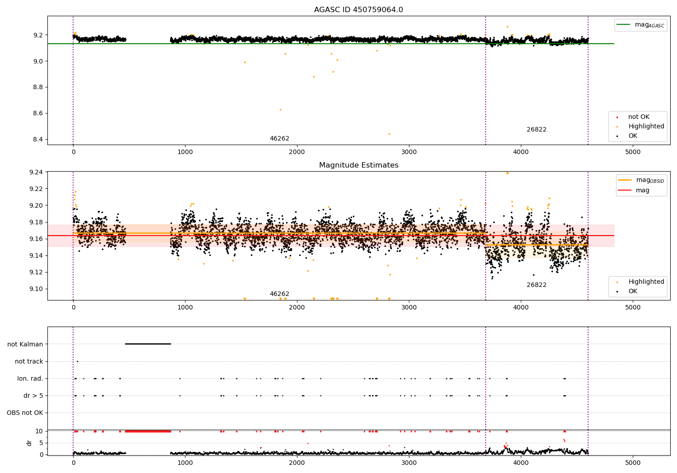Click y-axis tick 8.4 in top plot

tap(38, 139)
